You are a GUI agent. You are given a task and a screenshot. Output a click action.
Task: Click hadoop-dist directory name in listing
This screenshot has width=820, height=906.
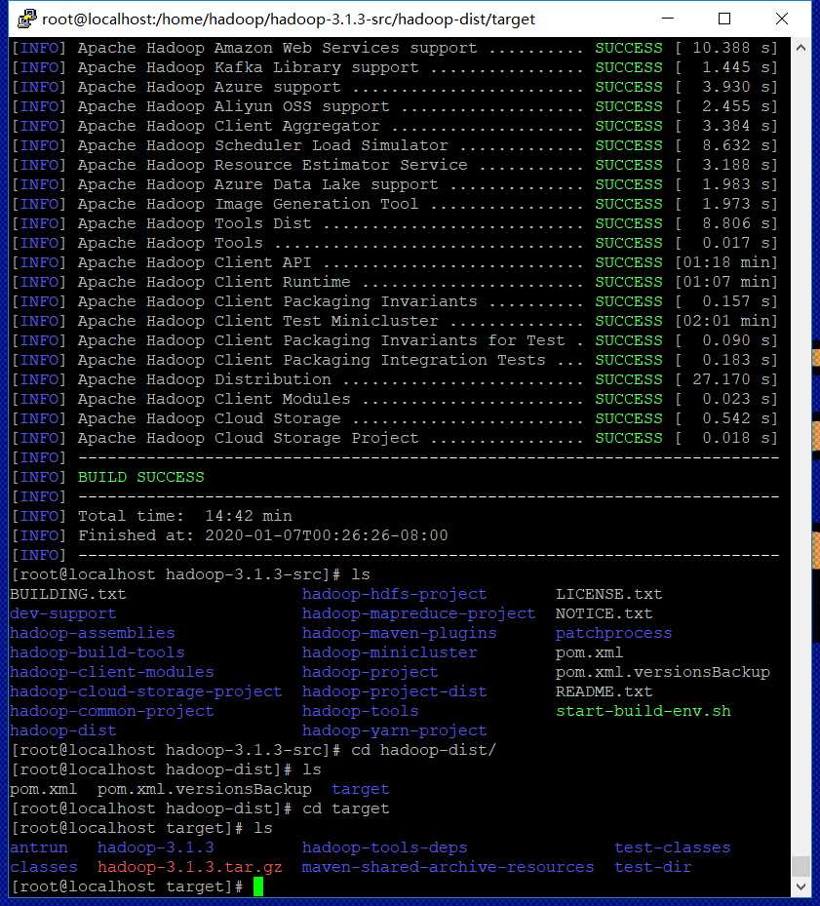pyautogui.click(x=63, y=730)
